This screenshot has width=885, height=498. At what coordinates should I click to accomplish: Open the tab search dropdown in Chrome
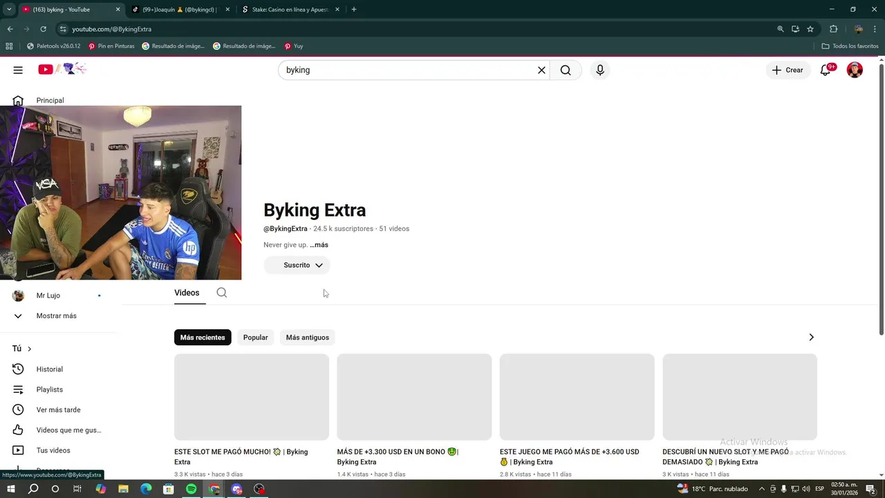click(9, 10)
